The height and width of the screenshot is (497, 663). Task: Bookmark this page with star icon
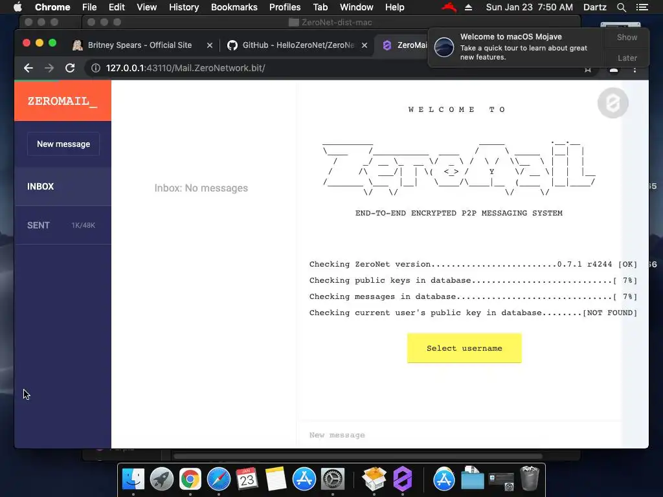(x=588, y=70)
